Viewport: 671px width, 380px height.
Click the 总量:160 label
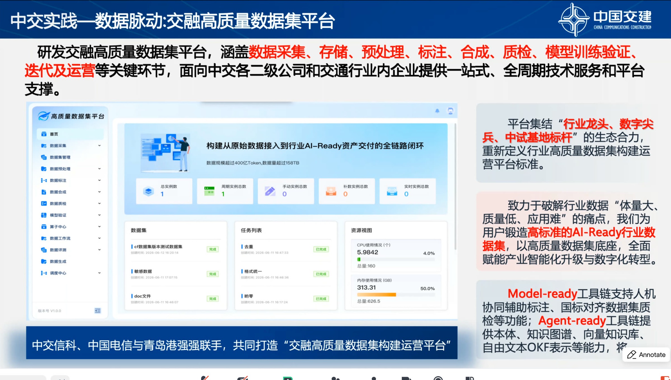[366, 266]
